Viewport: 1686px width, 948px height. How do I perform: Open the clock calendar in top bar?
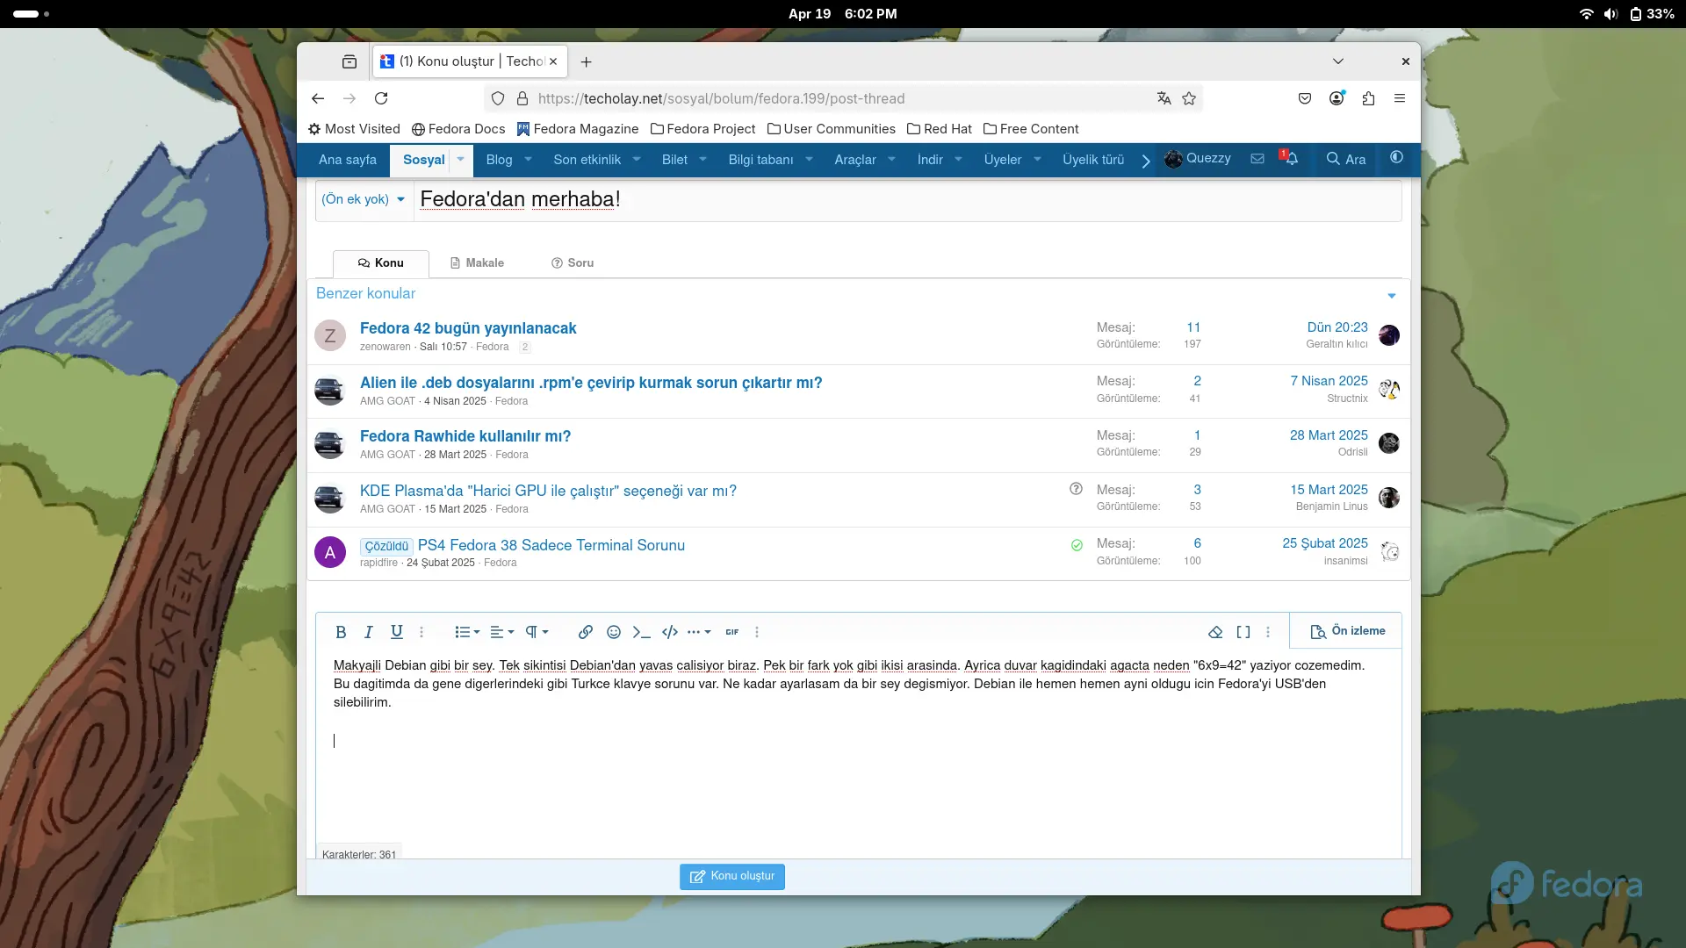[842, 14]
